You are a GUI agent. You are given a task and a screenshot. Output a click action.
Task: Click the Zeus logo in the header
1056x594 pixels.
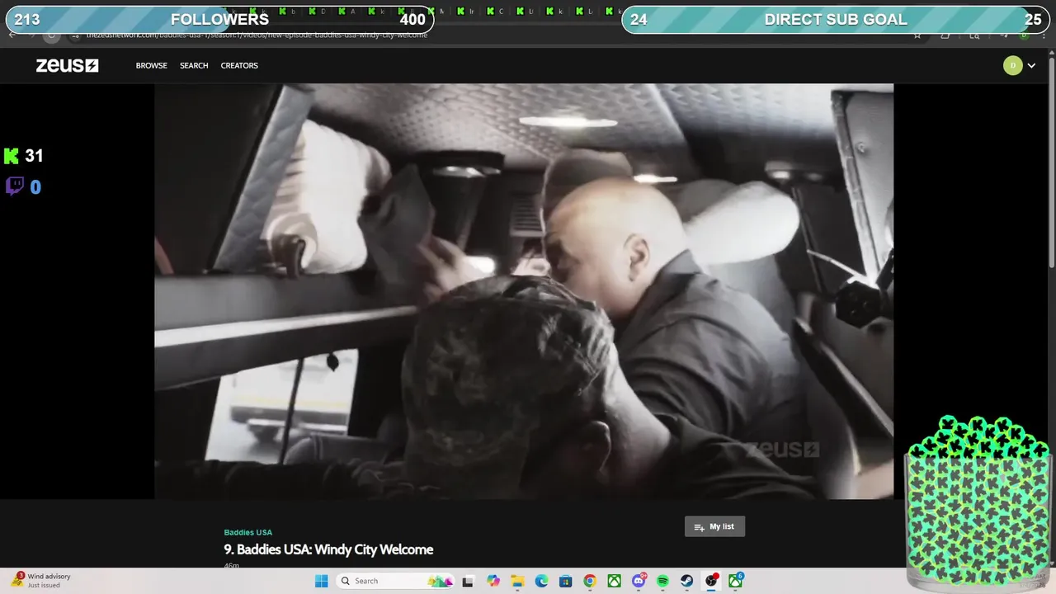click(67, 65)
